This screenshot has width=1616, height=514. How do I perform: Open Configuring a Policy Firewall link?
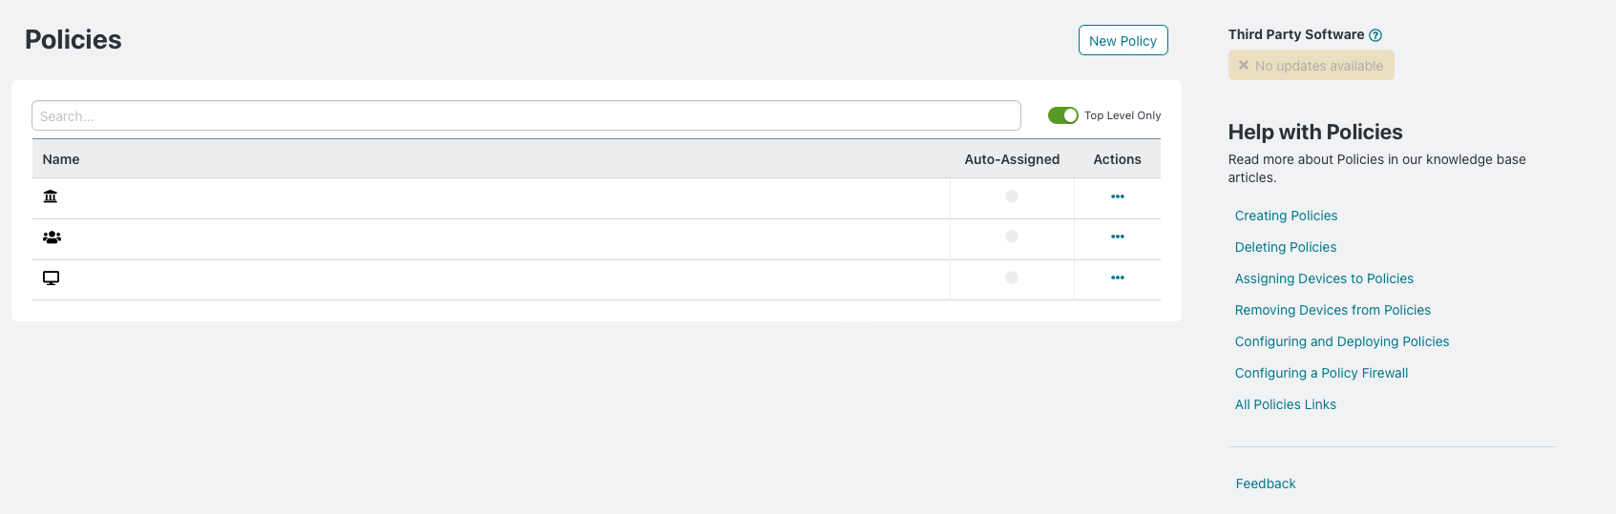tap(1321, 373)
